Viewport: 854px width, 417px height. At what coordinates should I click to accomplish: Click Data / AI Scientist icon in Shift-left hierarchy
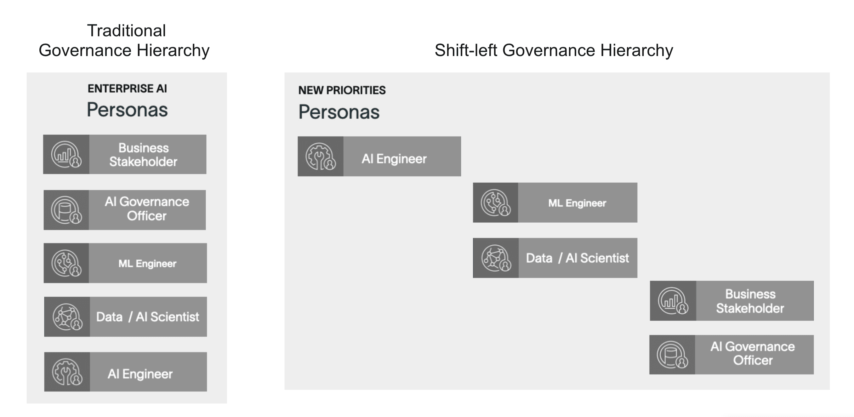coord(496,258)
